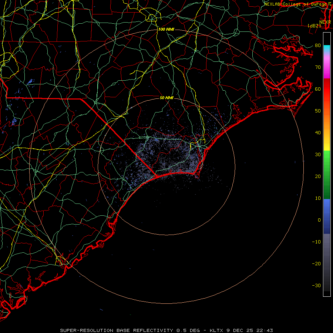Click the -10 value on the dBZ scale
The width and height of the screenshot is (333, 333).
pyautogui.click(x=316, y=242)
